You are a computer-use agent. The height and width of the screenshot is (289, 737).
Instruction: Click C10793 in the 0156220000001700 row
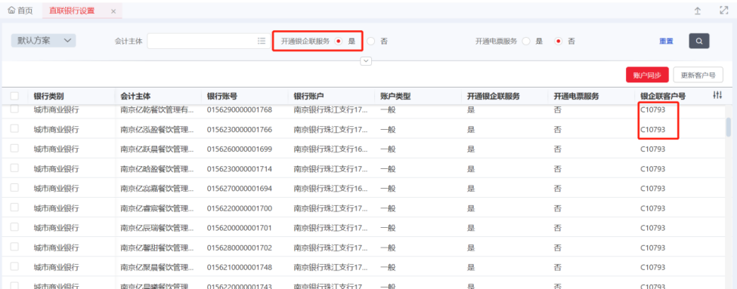click(653, 208)
